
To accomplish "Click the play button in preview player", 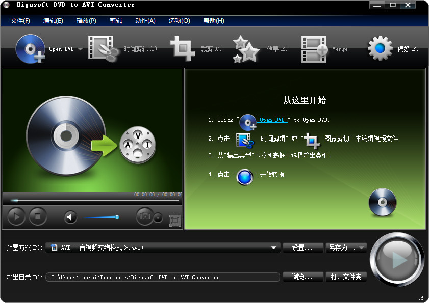I will (x=16, y=216).
